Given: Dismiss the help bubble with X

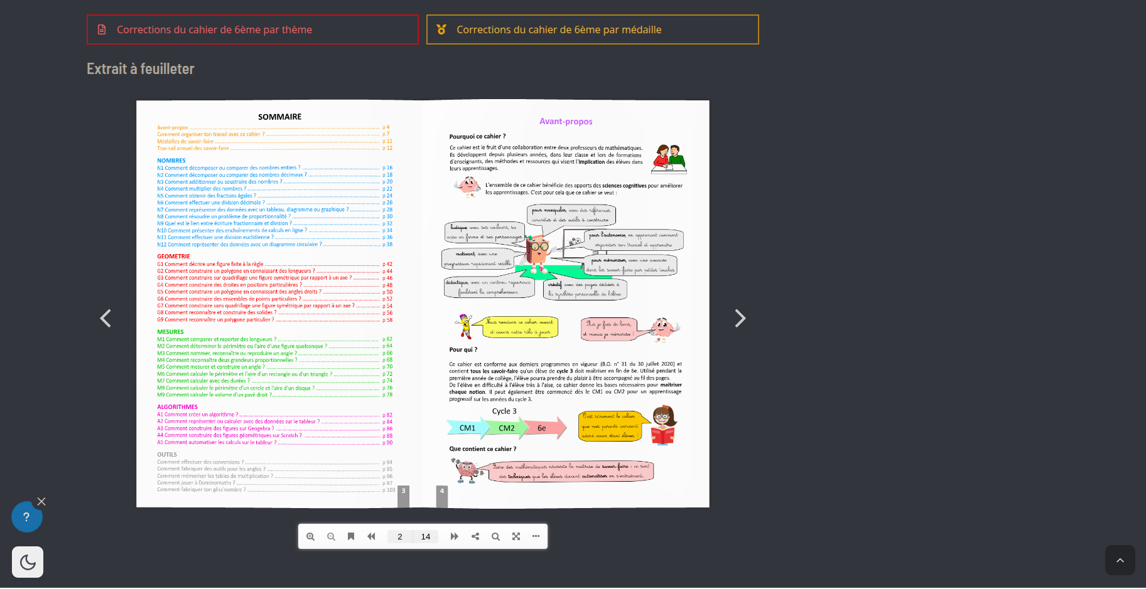Looking at the screenshot, I should [x=41, y=501].
